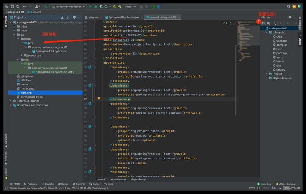Collapse the src folder in project tree
The width and height of the screenshot is (306, 194).
(x=14, y=35)
